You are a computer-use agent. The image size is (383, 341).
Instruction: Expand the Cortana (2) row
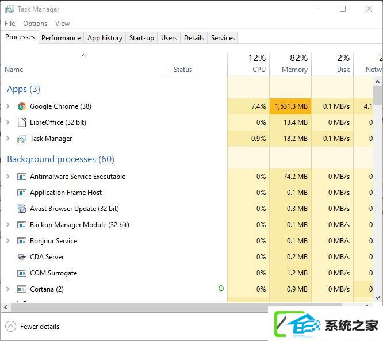tap(8, 289)
